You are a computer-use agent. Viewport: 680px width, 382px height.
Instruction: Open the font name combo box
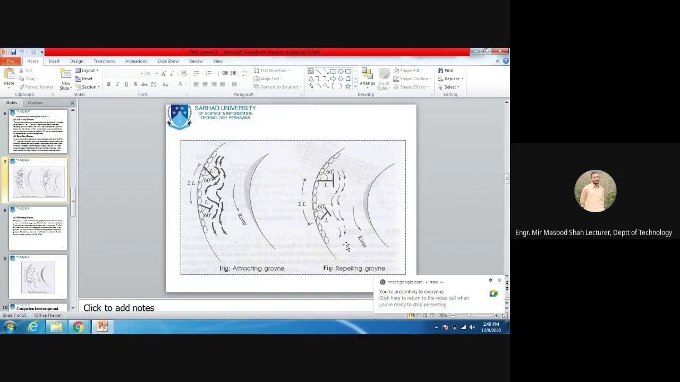click(x=124, y=73)
